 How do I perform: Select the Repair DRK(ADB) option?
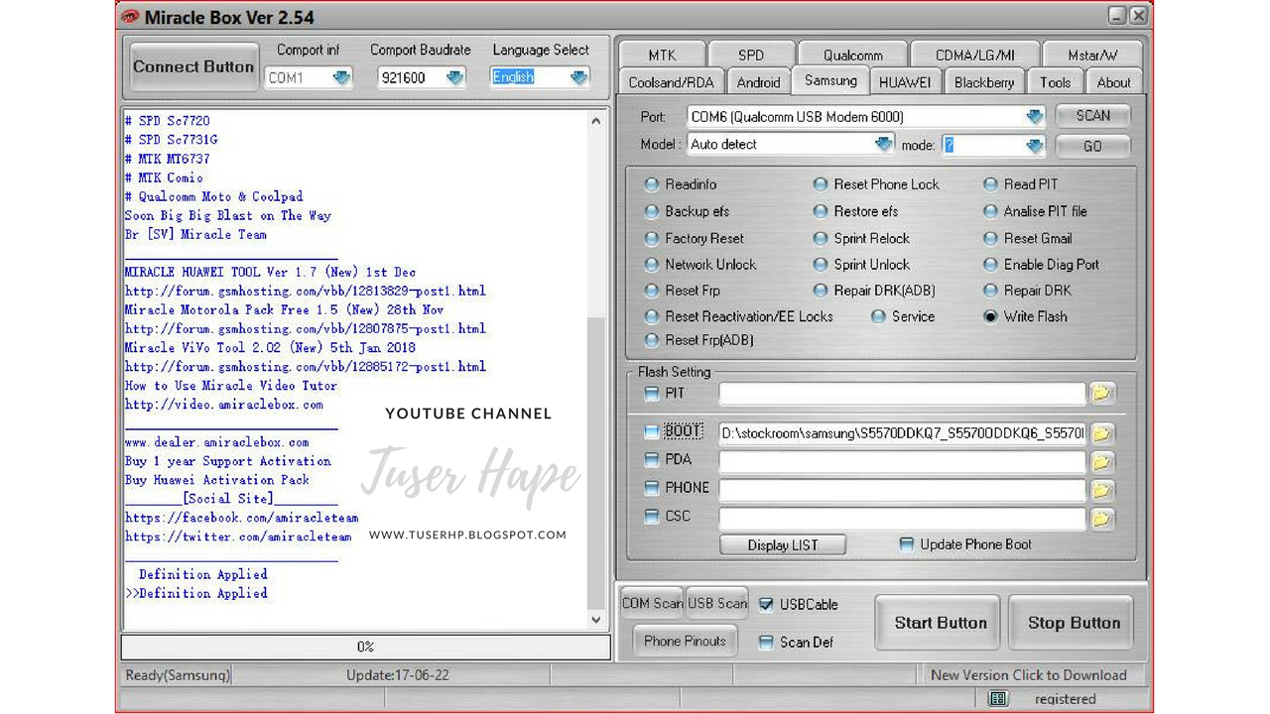click(821, 291)
